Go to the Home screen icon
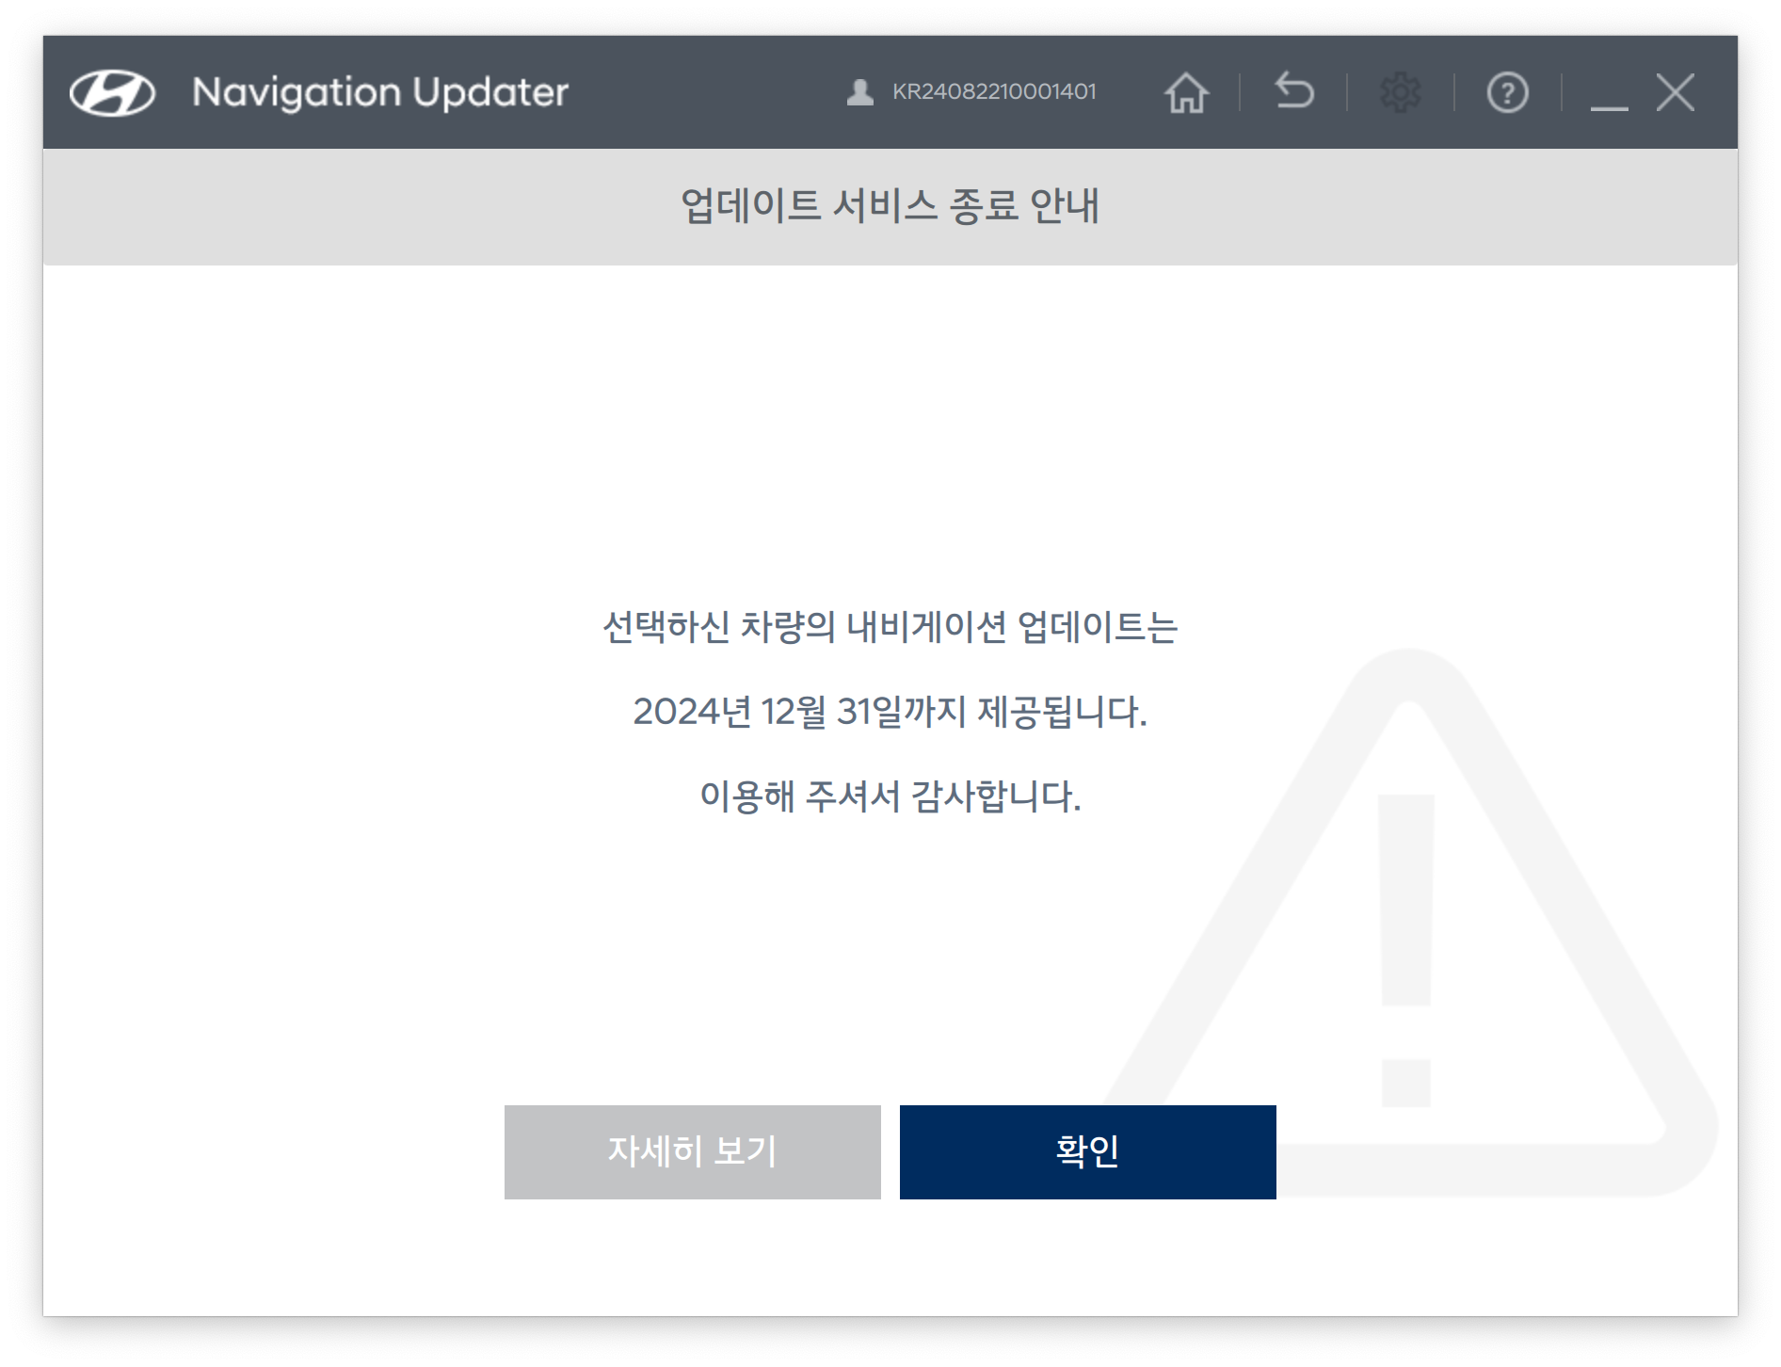This screenshot has width=1781, height=1367. pyautogui.click(x=1186, y=92)
